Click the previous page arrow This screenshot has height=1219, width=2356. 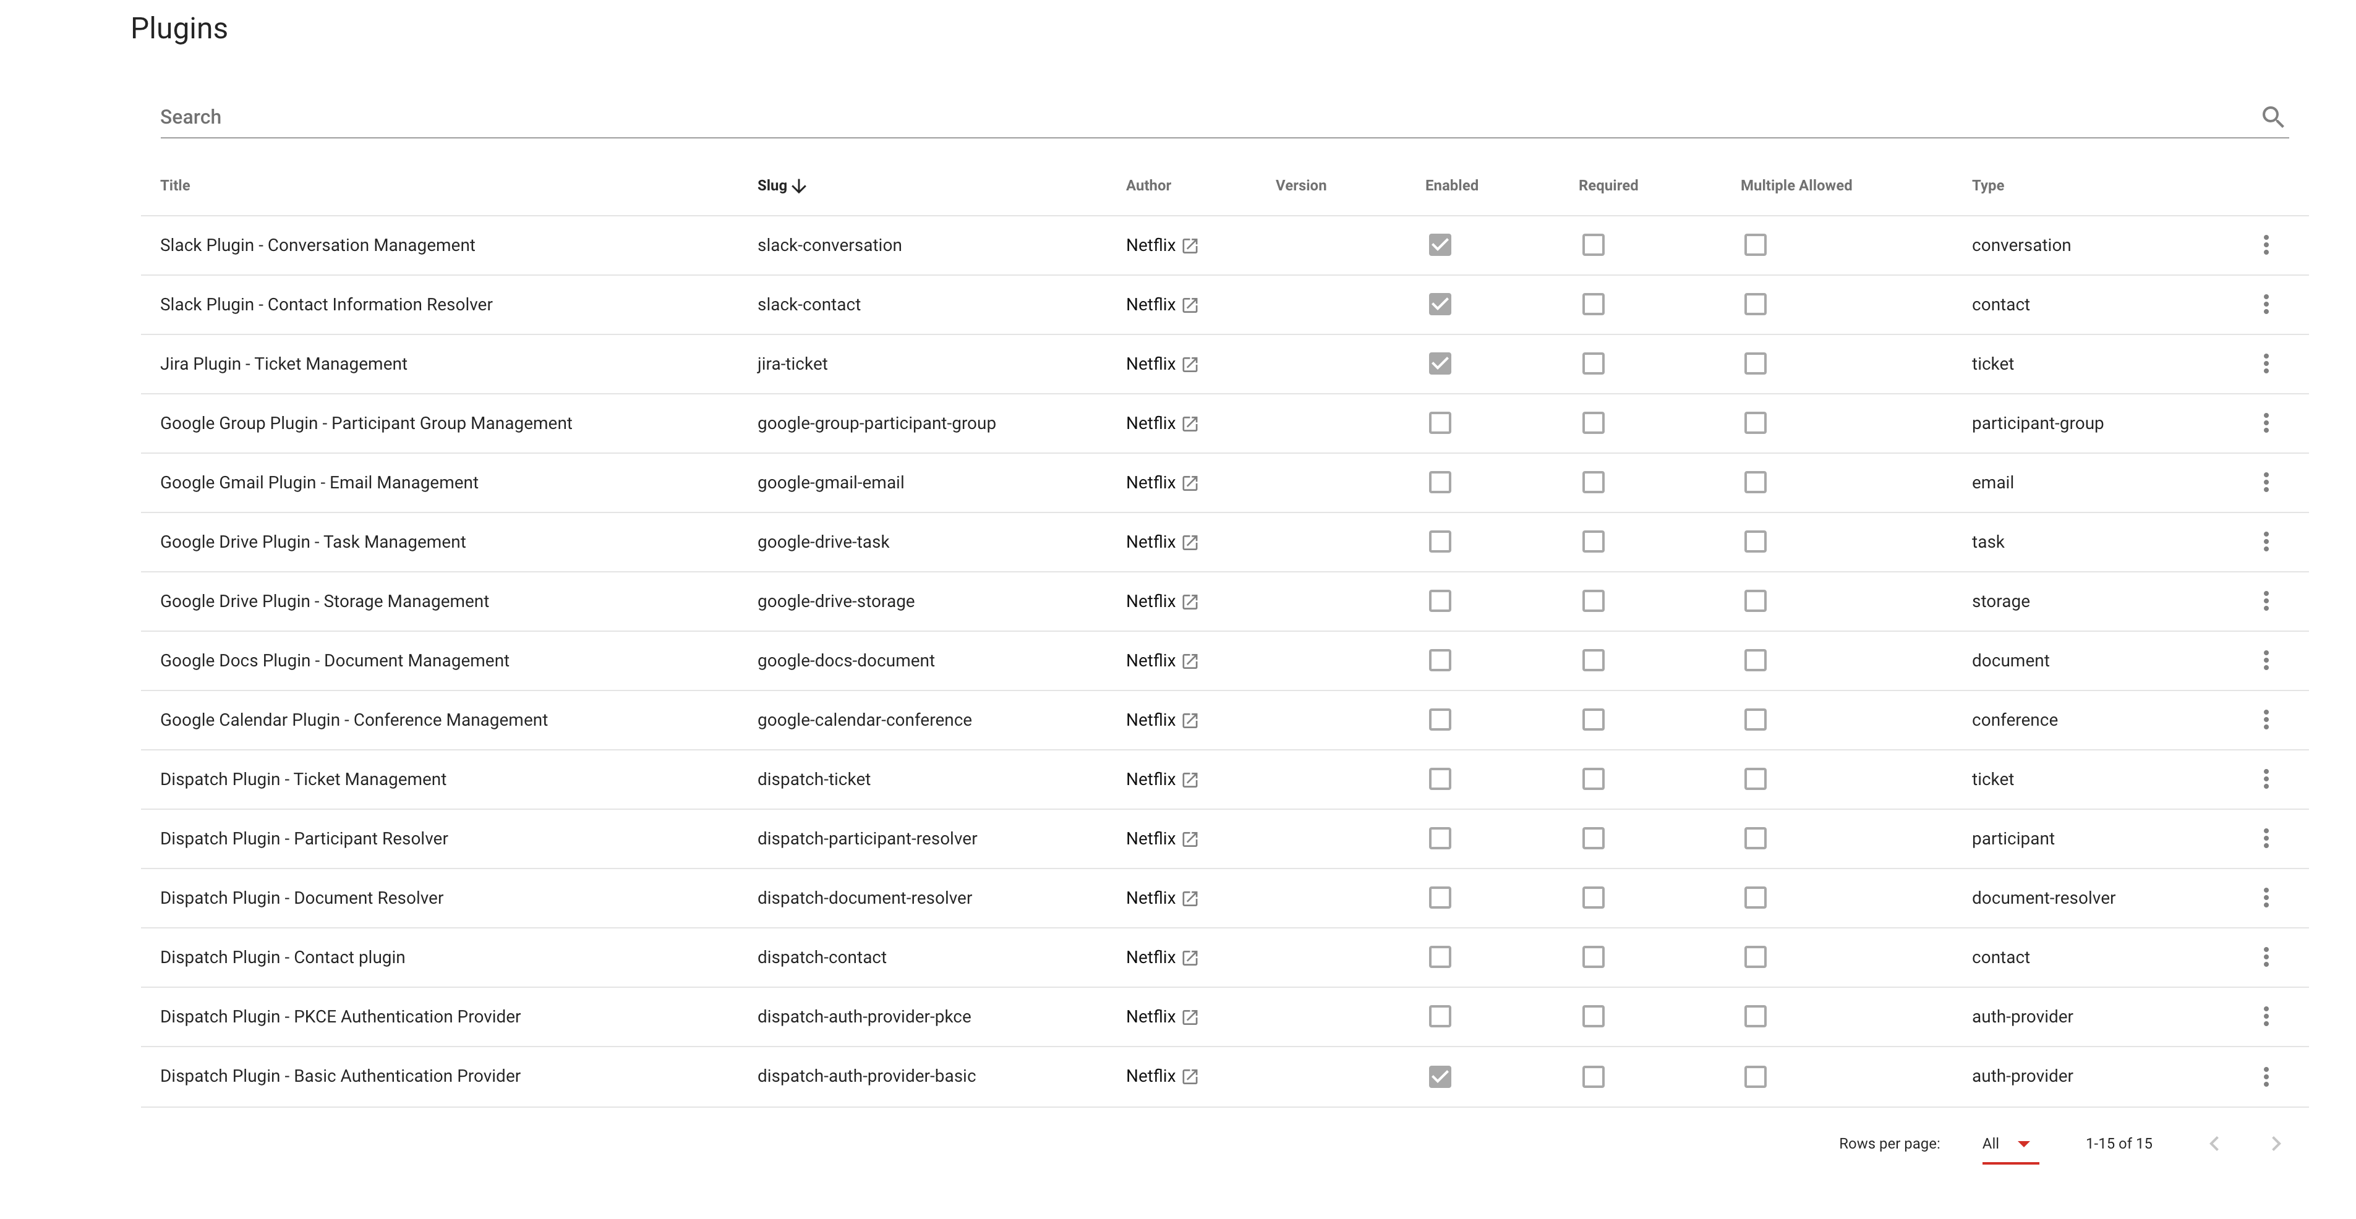coord(2214,1143)
